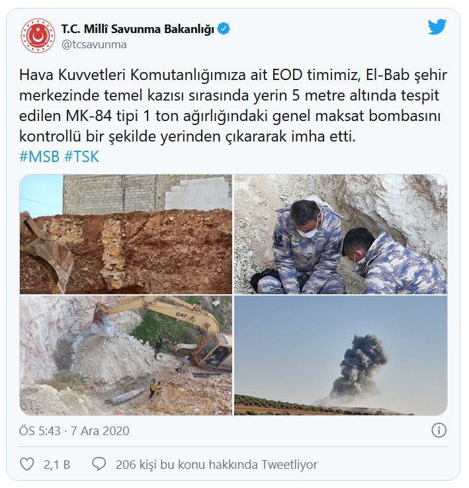
Task: Click the blue verified checkmark badge
Action: pos(224,28)
